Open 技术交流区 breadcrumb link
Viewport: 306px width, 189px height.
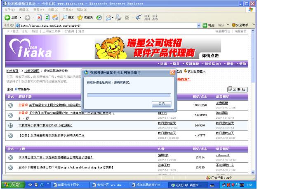32,71
